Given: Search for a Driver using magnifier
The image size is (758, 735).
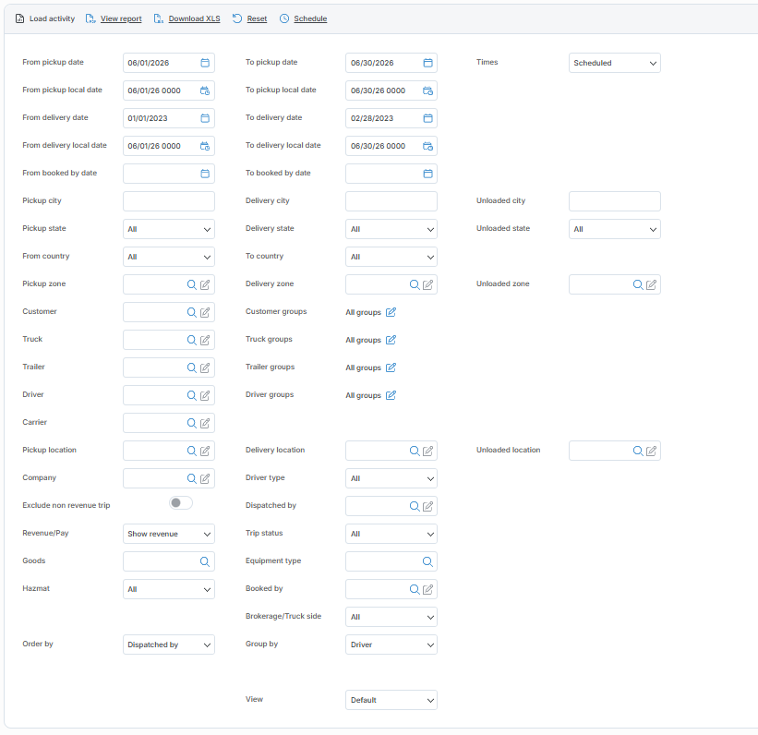Looking at the screenshot, I should 192,395.
